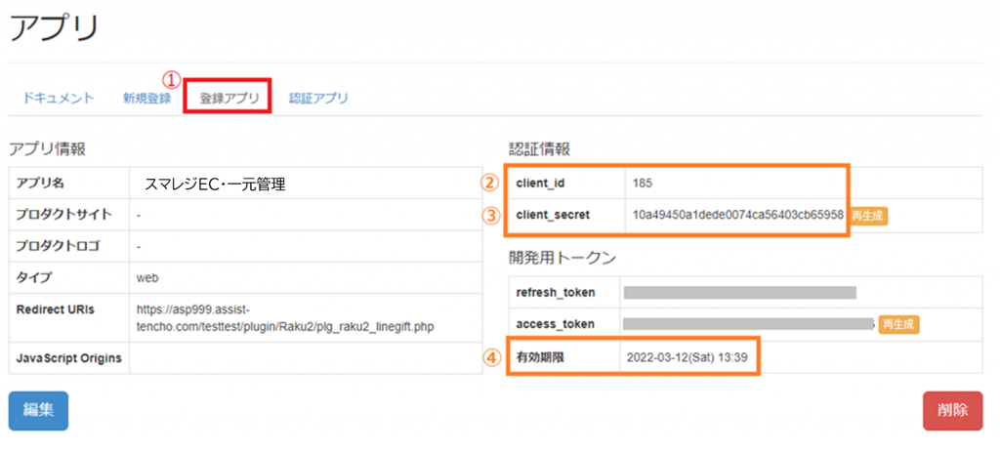The width and height of the screenshot is (1000, 452).
Task: Click the Redirect URIs URL text
Action: pos(284,317)
